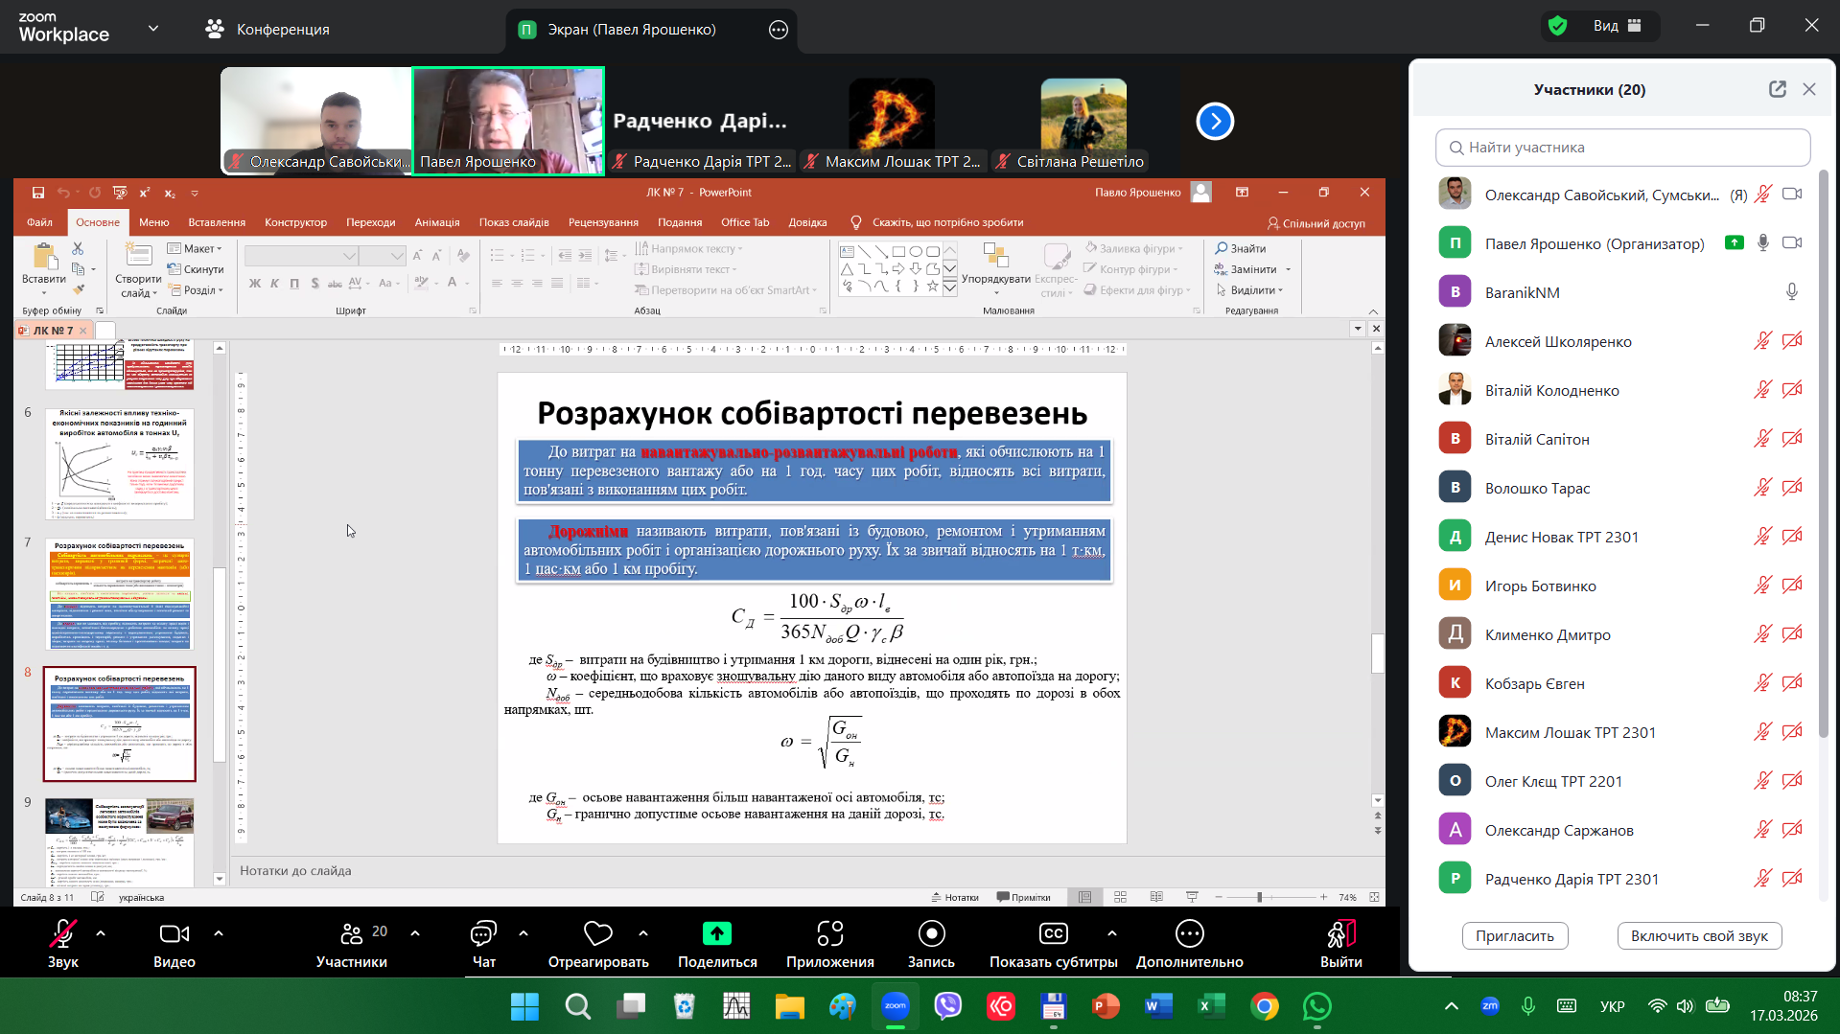Screen dimensions: 1840x1034
Task: Click the unmute my audio button
Action: tap(1698, 936)
